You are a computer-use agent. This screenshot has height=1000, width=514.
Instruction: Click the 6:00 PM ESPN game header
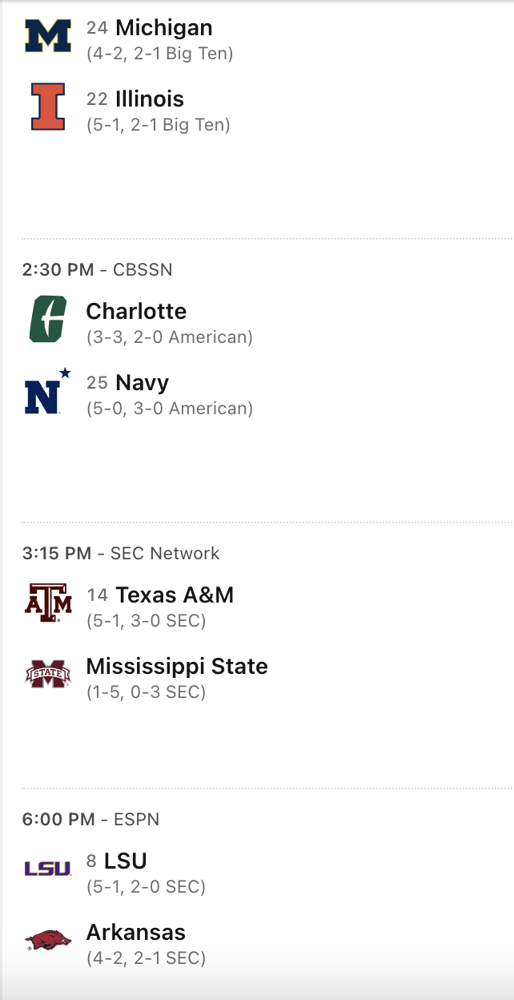point(90,820)
